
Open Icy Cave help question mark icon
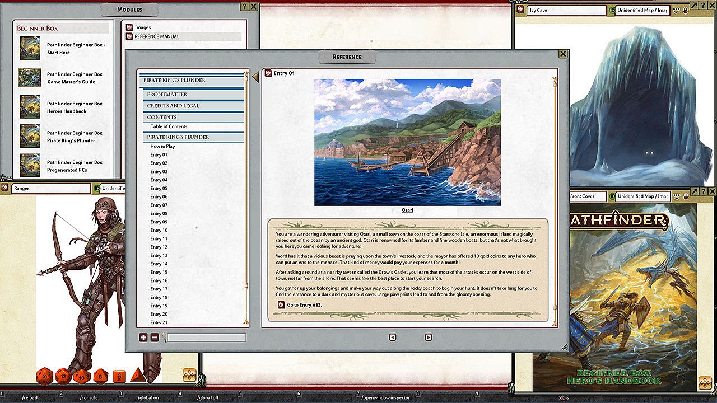coord(704,5)
